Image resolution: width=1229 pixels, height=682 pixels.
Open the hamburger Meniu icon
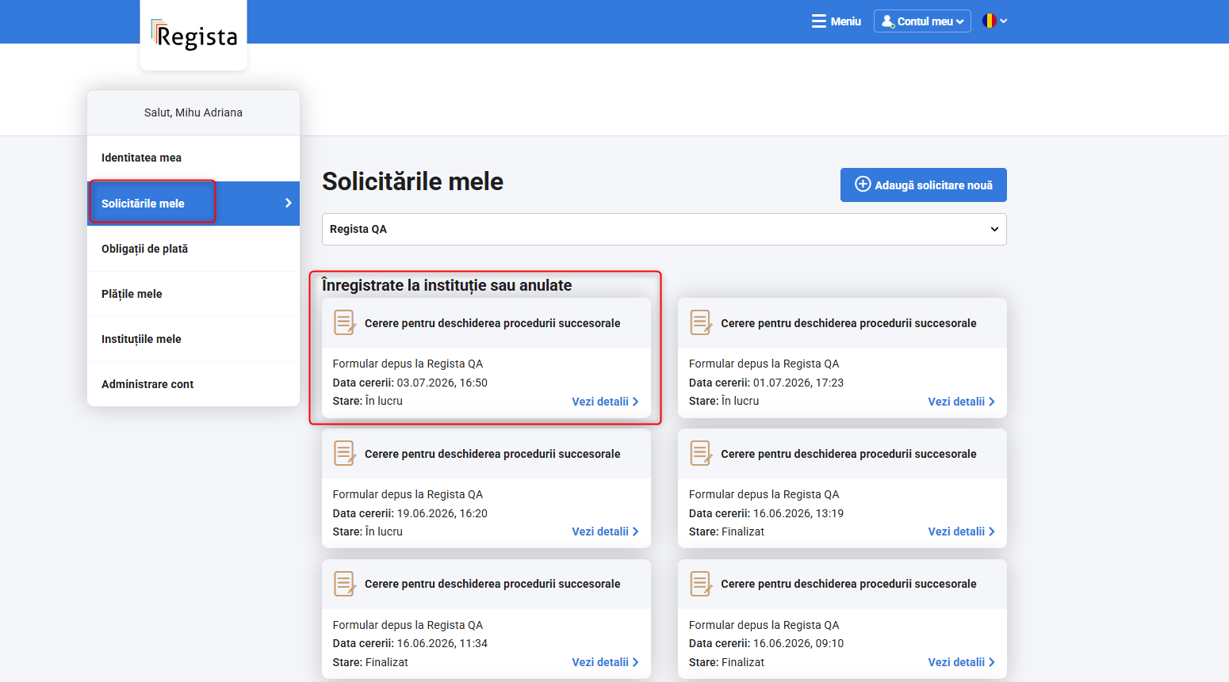[x=819, y=21]
